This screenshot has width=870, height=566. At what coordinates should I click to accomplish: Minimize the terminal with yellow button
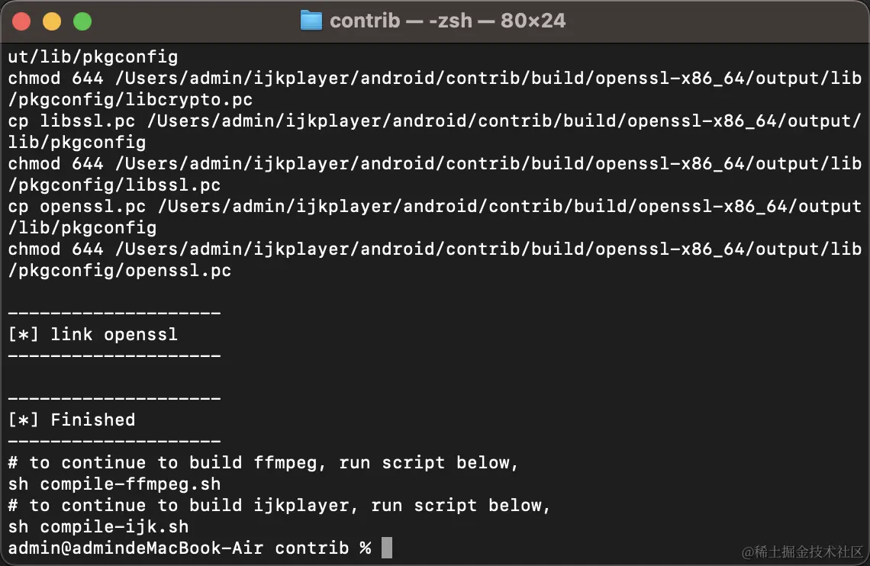tap(52, 21)
